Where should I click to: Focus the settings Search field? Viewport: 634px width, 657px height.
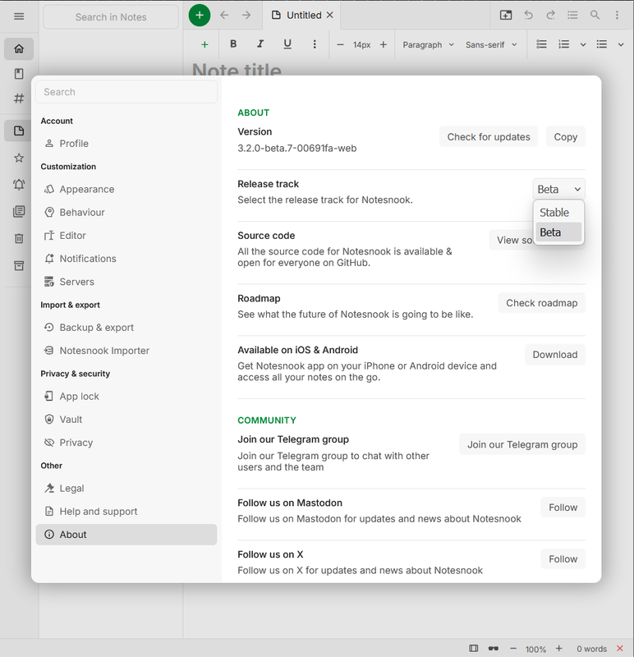click(x=126, y=92)
